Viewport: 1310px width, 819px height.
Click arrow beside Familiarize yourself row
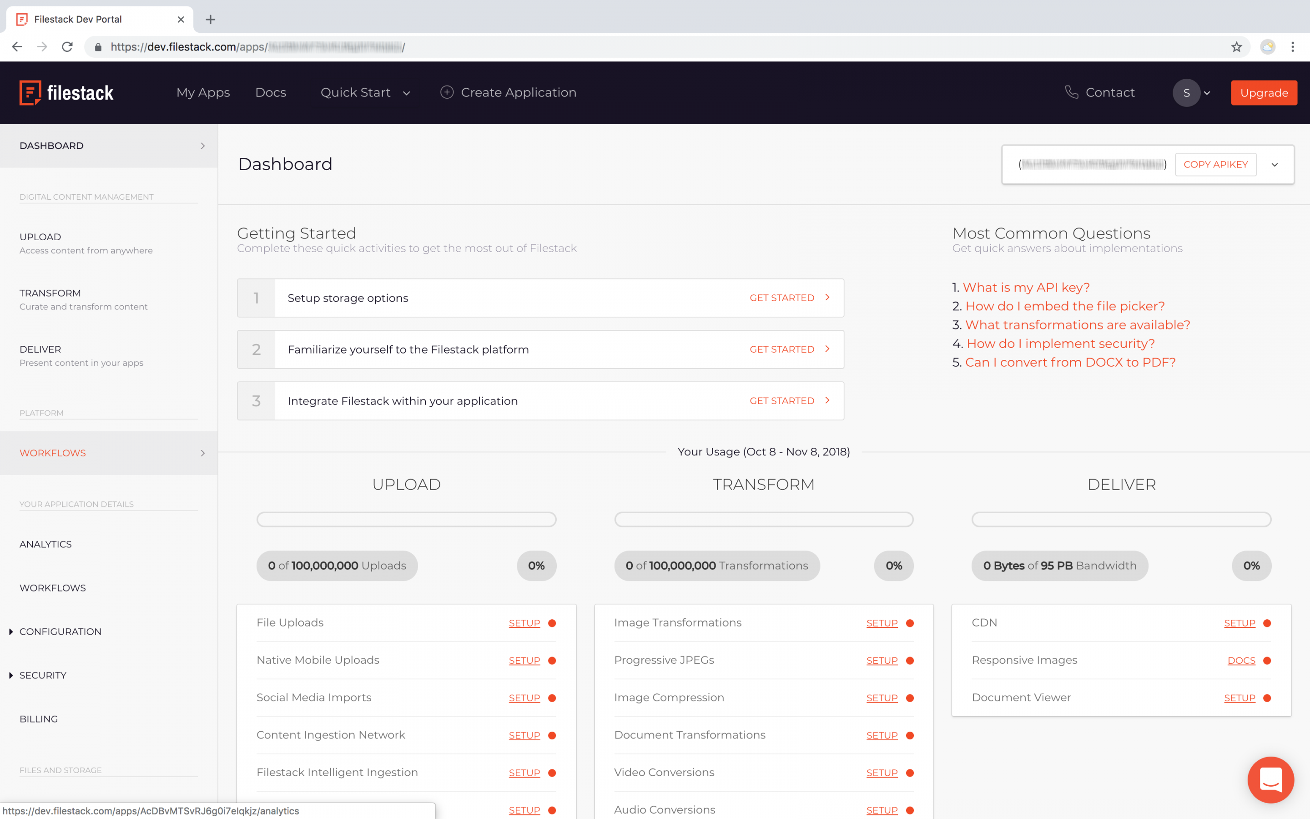827,349
